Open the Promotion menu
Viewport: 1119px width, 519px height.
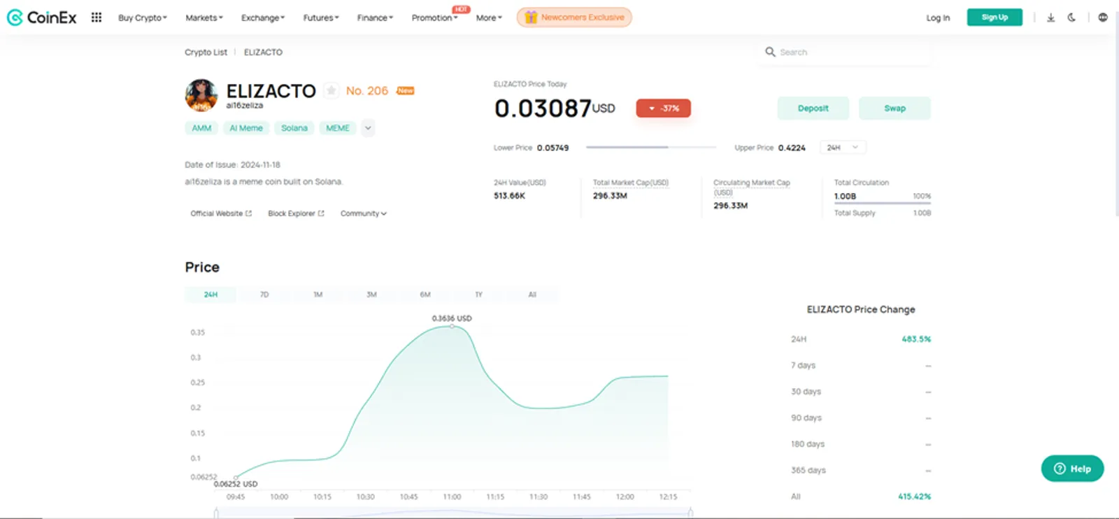pyautogui.click(x=434, y=17)
